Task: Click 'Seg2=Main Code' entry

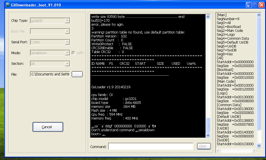Action: 230,30
